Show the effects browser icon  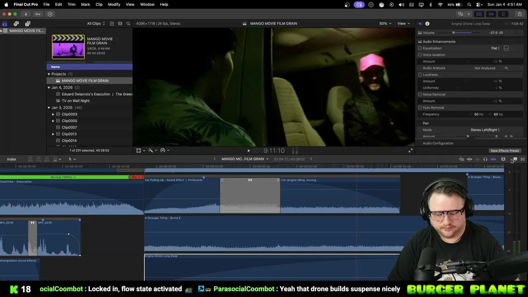point(515,159)
